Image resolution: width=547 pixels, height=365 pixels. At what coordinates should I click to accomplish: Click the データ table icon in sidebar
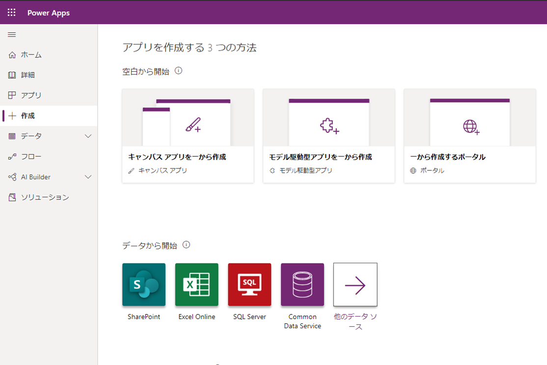click(12, 136)
